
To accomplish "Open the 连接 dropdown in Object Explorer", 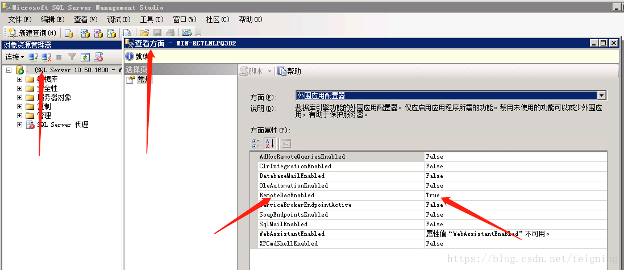I will 14,57.
